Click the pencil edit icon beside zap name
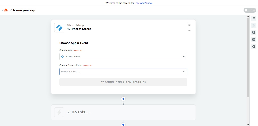258x126 pixels. [11, 10]
